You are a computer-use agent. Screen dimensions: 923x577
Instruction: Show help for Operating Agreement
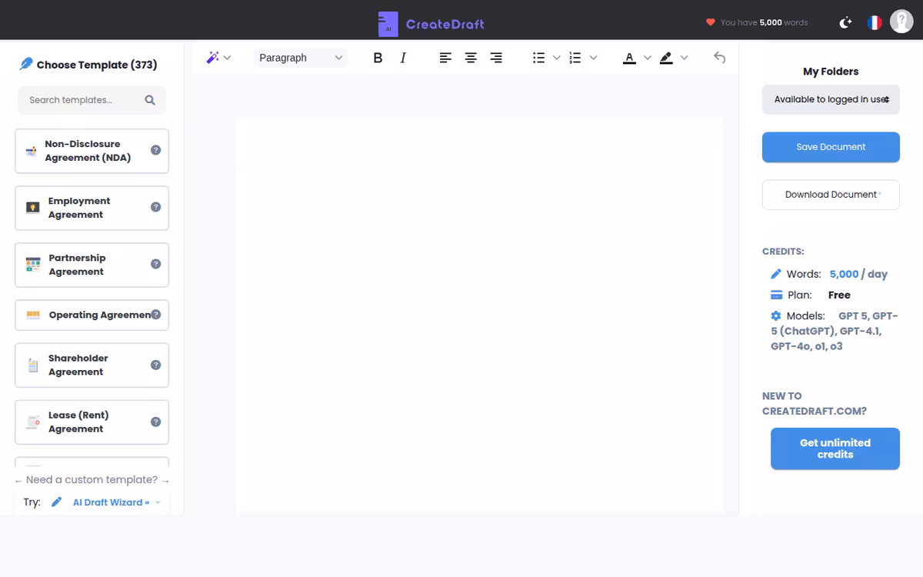(155, 315)
